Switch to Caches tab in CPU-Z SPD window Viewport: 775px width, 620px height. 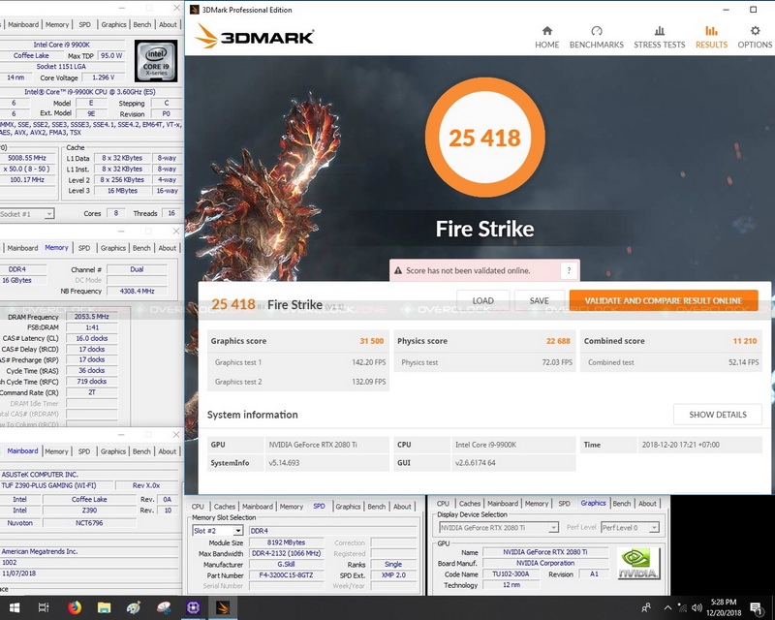225,507
